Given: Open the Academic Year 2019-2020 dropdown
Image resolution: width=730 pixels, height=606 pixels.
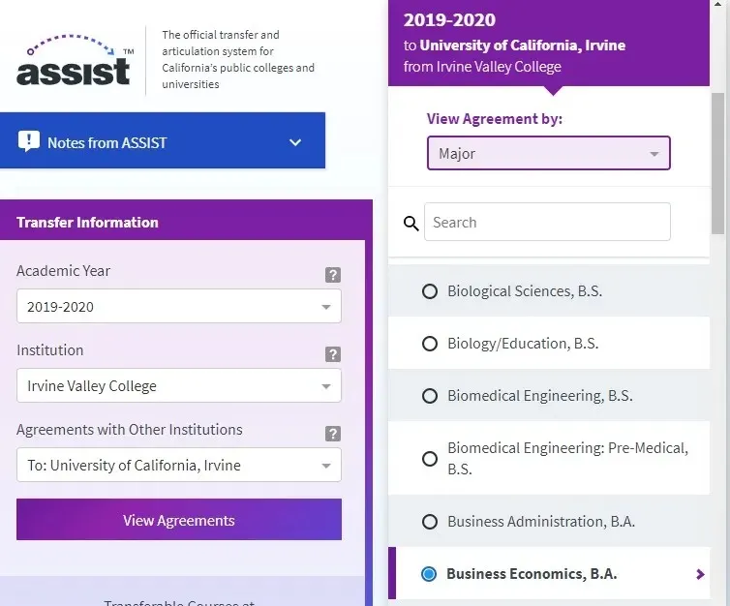Looking at the screenshot, I should tap(179, 307).
